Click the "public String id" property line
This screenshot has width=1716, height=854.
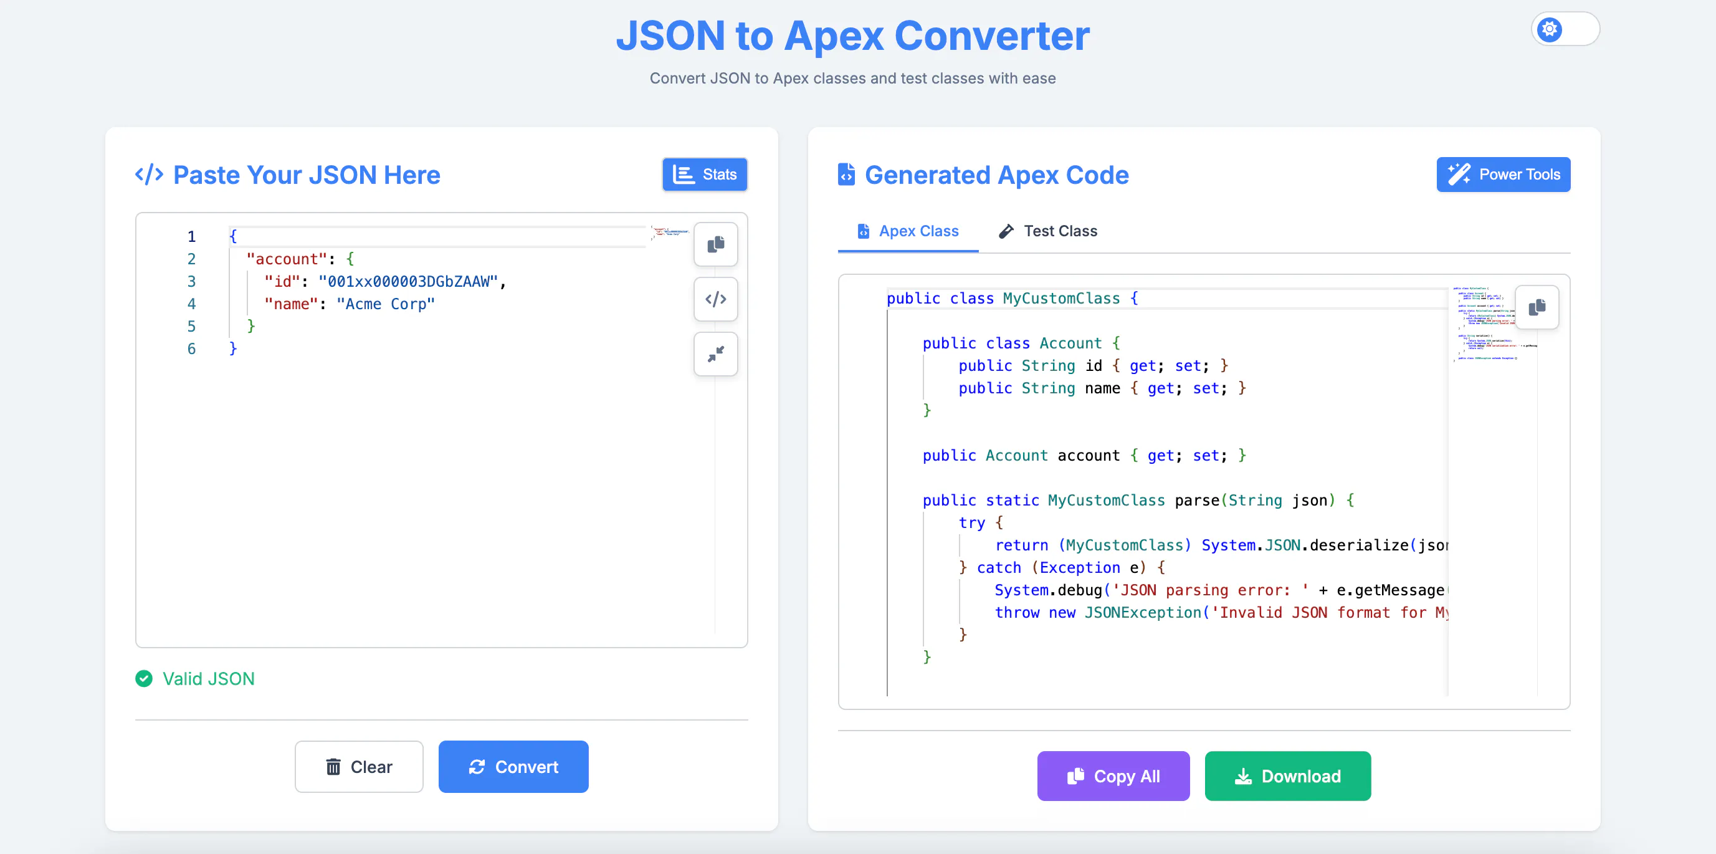pos(1093,366)
